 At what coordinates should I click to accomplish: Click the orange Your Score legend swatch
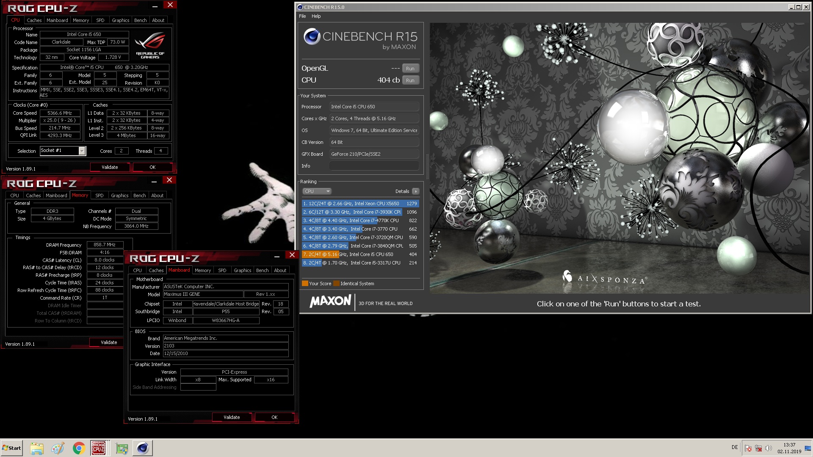coord(305,284)
